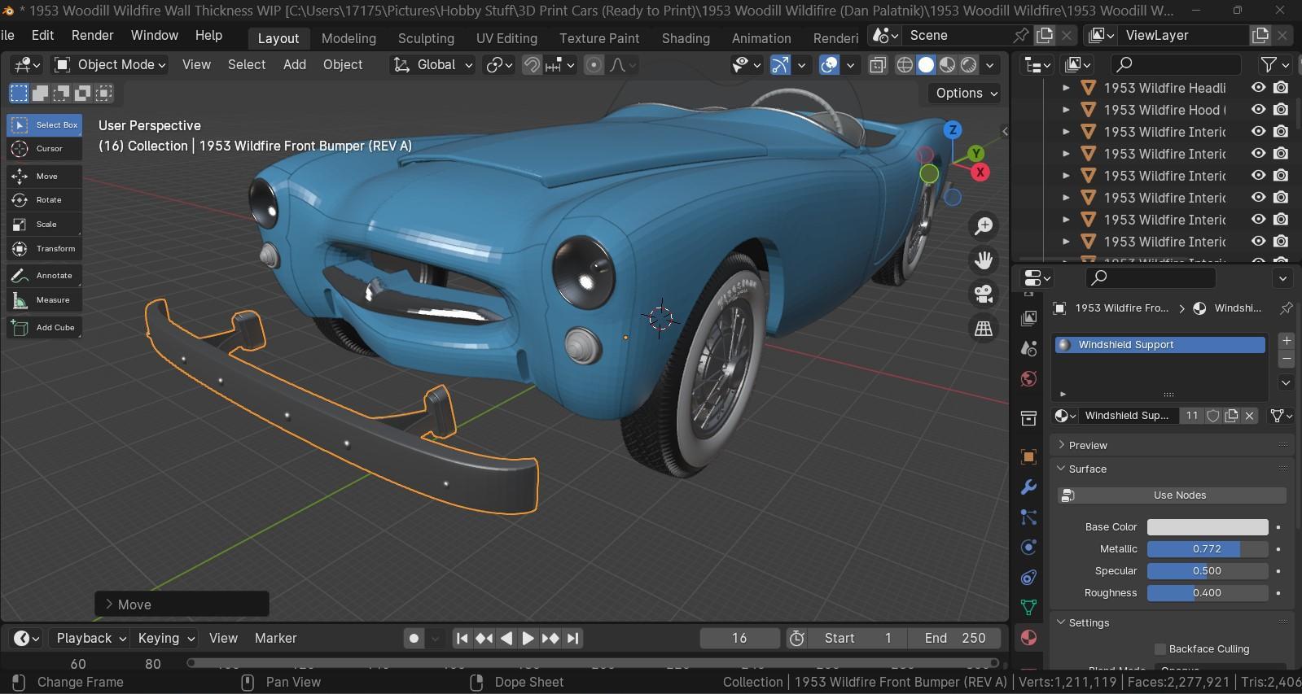Screen dimensions: 1302x694
Task: Activate the Rotate tool
Action: pos(45,200)
